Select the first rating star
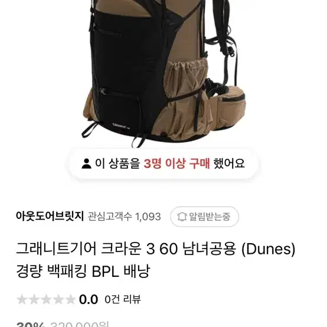 [x=22, y=299]
